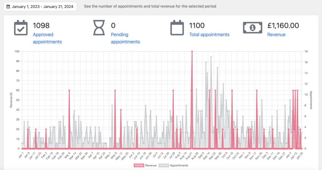Open the January 1, 2023 date range picker
The image size is (322, 170).
pos(40,7)
